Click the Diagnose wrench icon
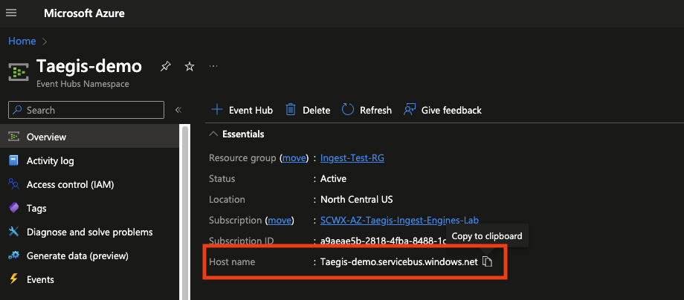Screen dimensions: 684x300 (x=14, y=232)
